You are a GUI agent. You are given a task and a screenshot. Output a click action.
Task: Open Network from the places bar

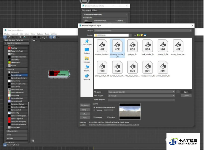tap(87, 77)
